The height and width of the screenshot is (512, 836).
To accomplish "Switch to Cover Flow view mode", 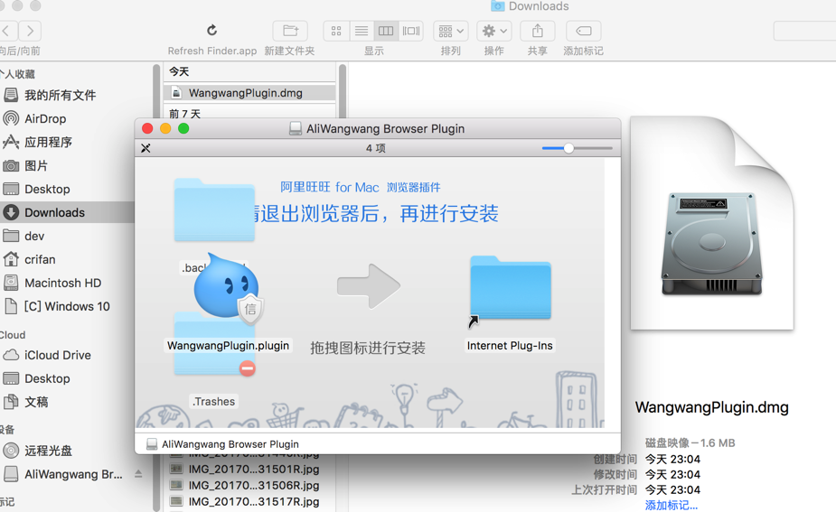I will coord(411,31).
